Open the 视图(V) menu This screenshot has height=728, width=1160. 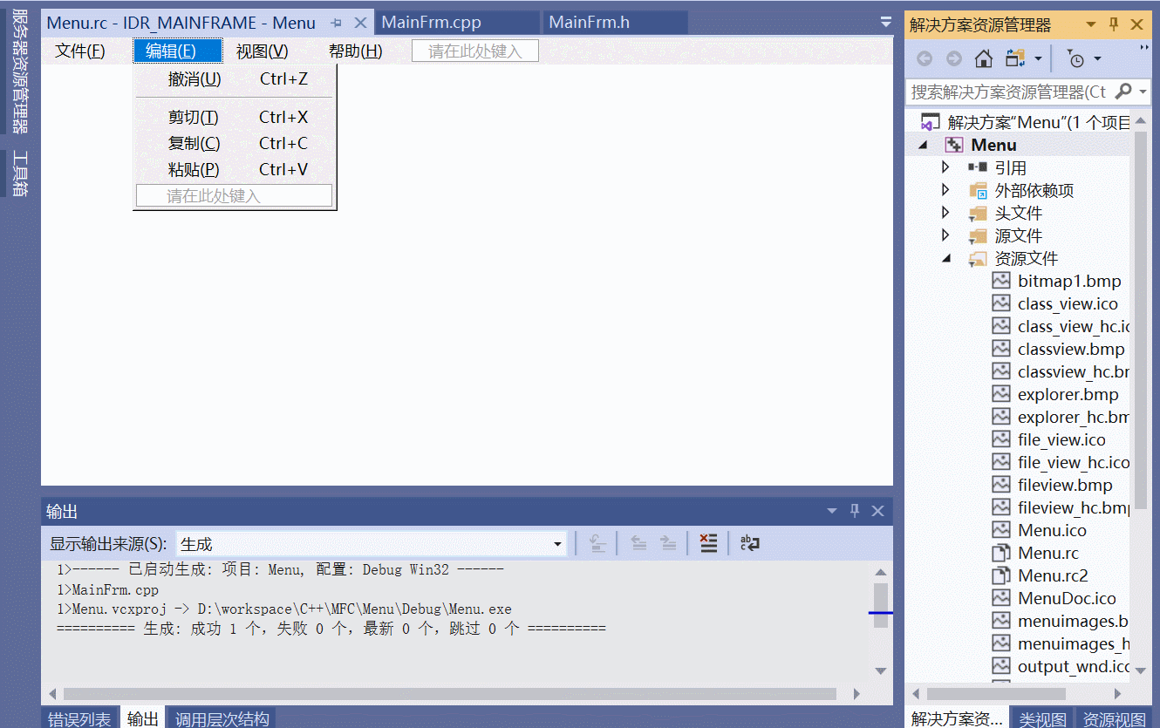click(x=262, y=51)
